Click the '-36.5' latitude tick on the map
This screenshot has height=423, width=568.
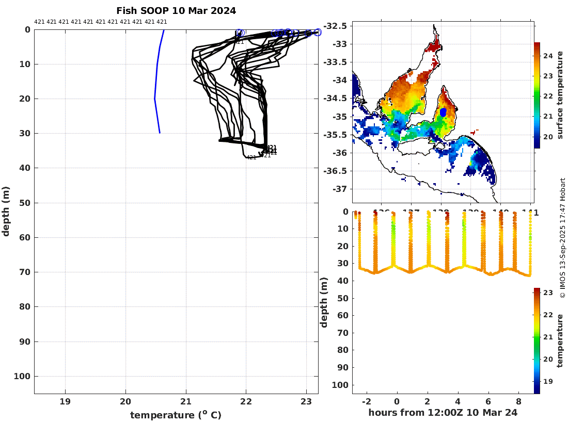[x=335, y=171]
